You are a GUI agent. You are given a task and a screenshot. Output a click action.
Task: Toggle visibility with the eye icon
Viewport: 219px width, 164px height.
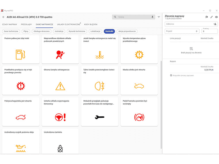pos(216,17)
